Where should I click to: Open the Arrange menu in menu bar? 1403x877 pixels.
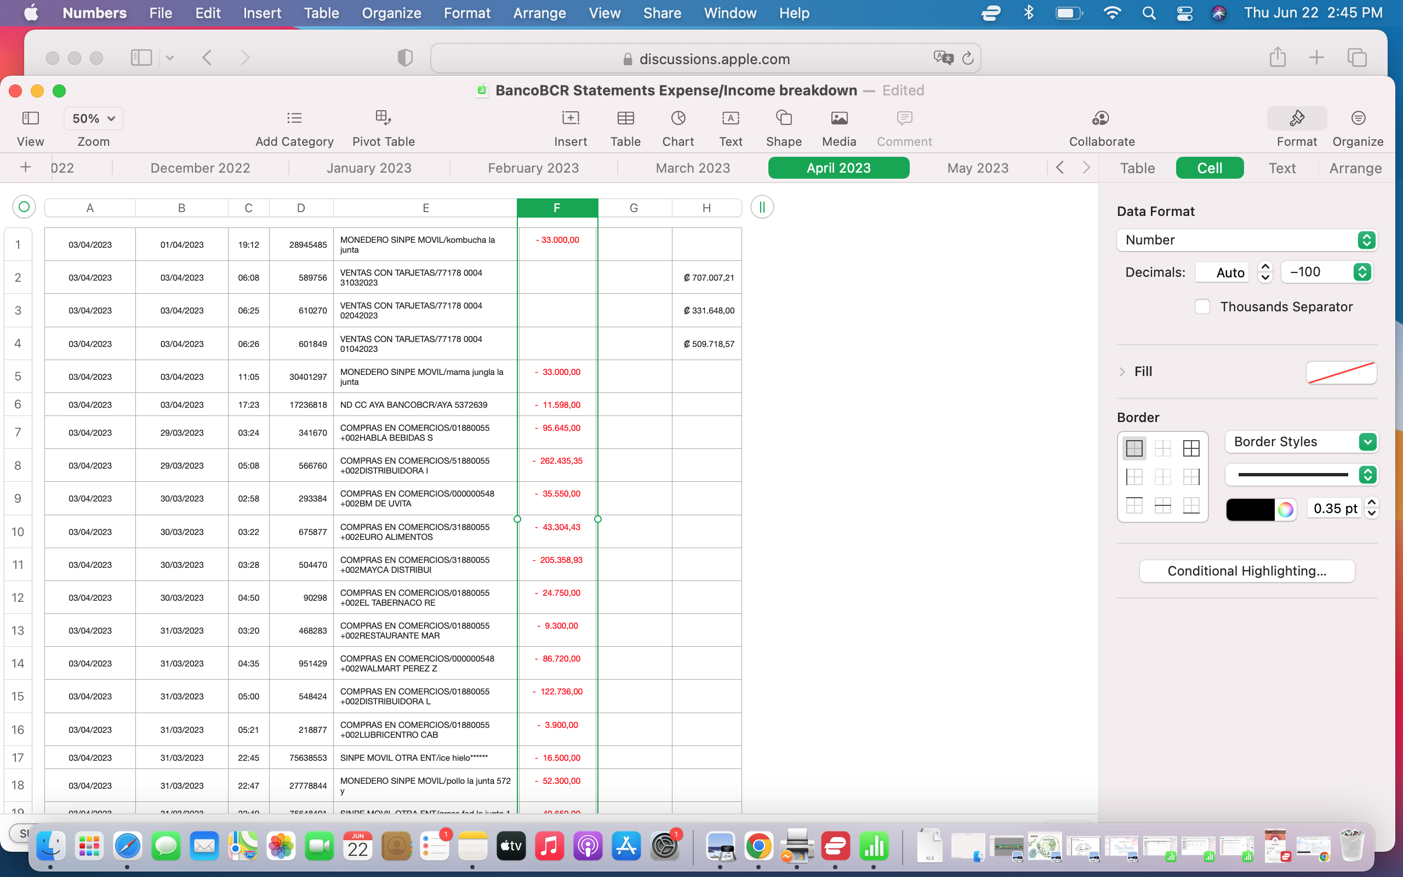539,13
